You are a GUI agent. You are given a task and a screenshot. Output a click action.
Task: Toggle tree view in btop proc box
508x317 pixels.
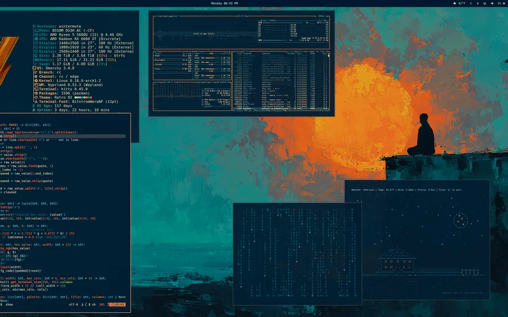click(x=310, y=51)
